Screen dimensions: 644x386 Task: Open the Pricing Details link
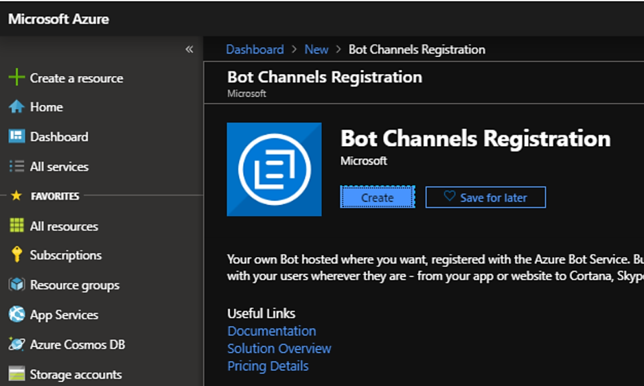(x=268, y=366)
